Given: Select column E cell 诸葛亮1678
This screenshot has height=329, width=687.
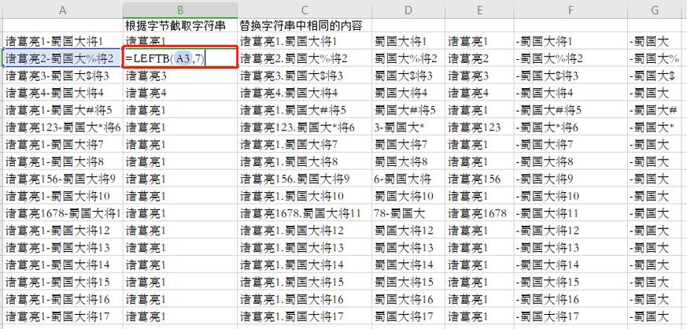Looking at the screenshot, I should [x=479, y=213].
